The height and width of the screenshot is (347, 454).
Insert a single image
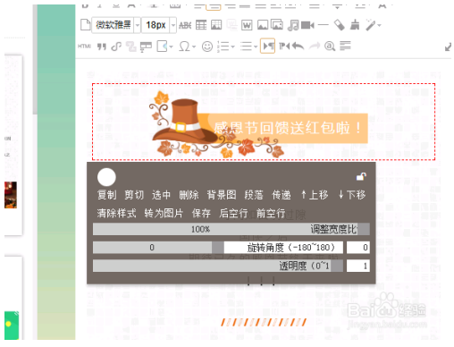(263, 25)
